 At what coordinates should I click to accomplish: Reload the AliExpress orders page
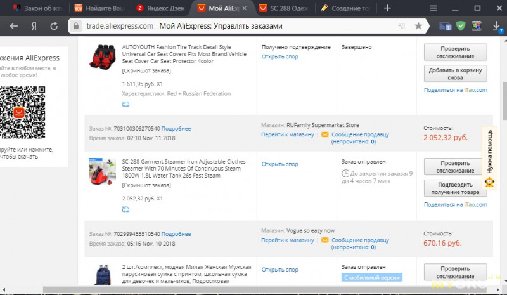pos(54,26)
